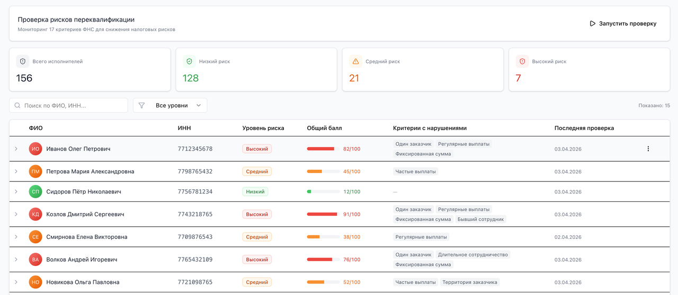Click the green shield icon for Низкий риск
This screenshot has height=295, width=678.
[189, 61]
